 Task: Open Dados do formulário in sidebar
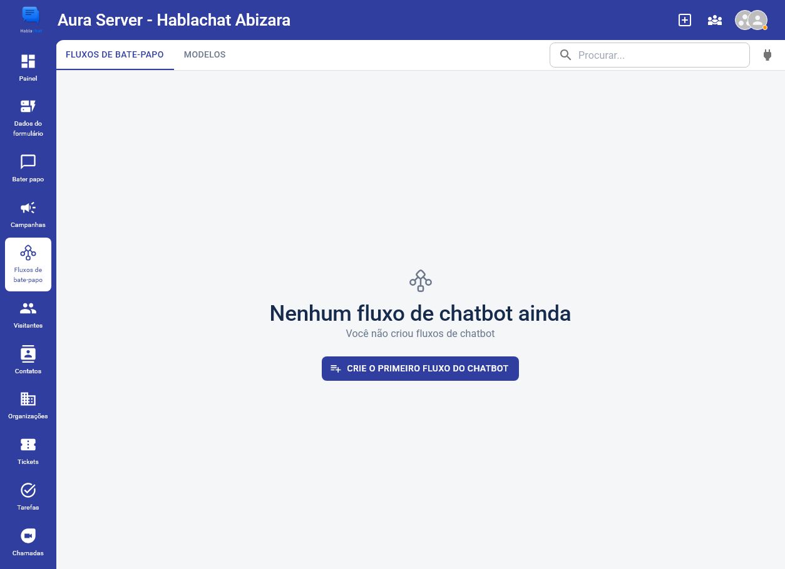(28, 117)
